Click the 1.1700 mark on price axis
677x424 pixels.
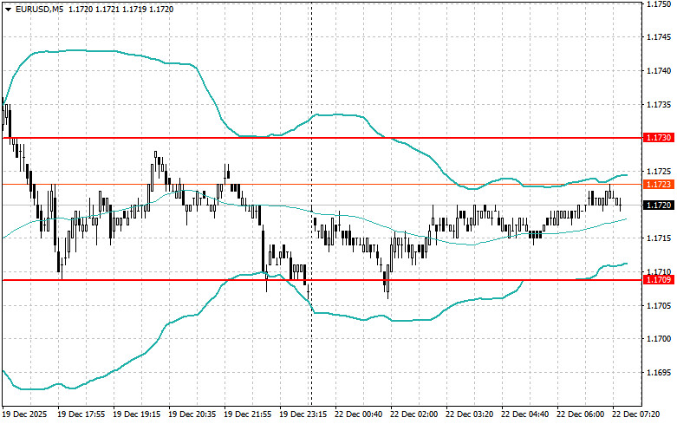click(x=658, y=338)
